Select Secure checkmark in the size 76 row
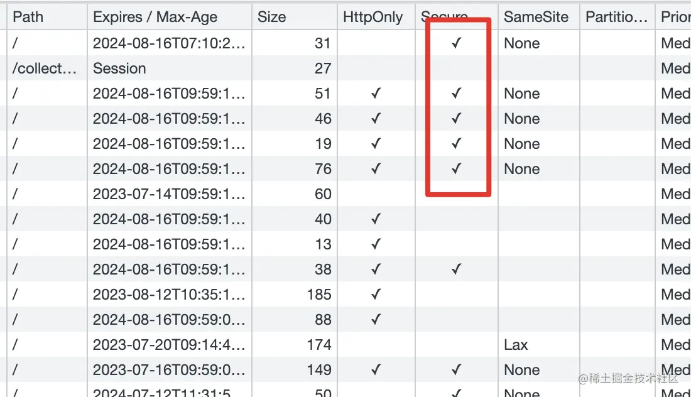Image resolution: width=691 pixels, height=397 pixels. coord(457,169)
